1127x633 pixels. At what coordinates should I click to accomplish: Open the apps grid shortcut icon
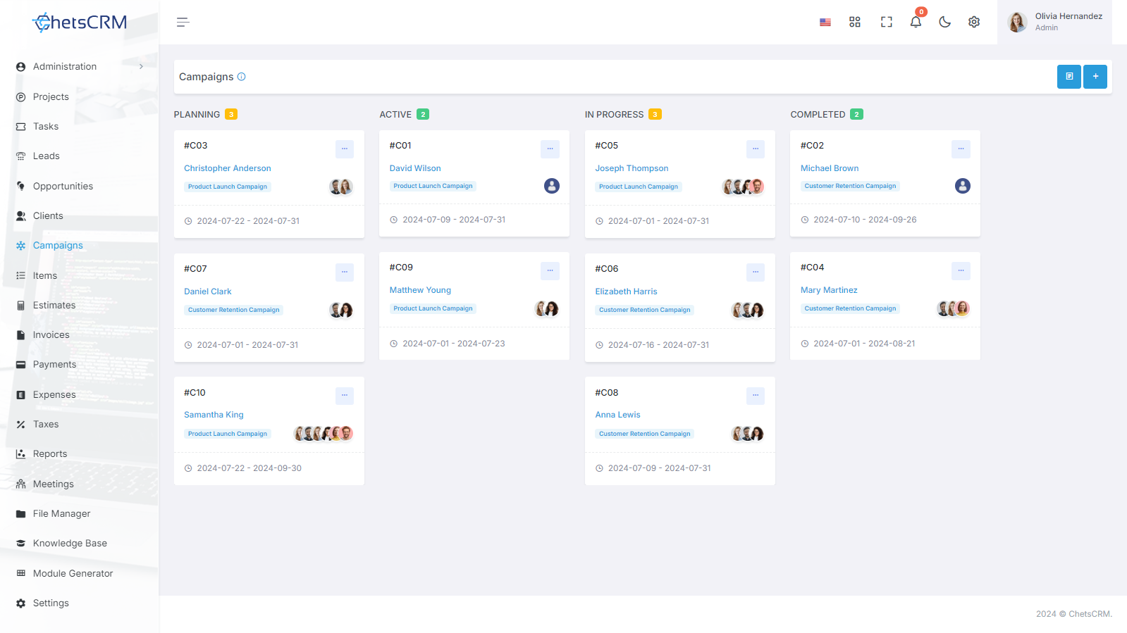[855, 23]
